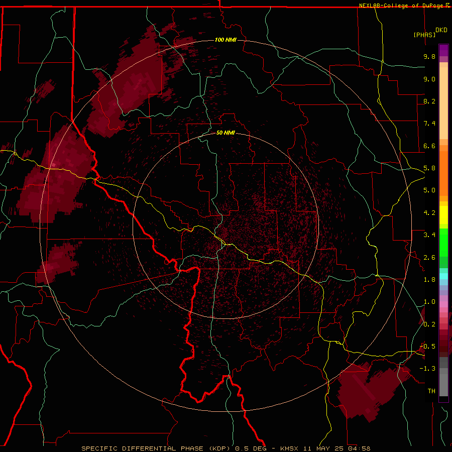Click the bright green segment of the color bar
Viewport: 452px width, 452px height.
pos(443,242)
